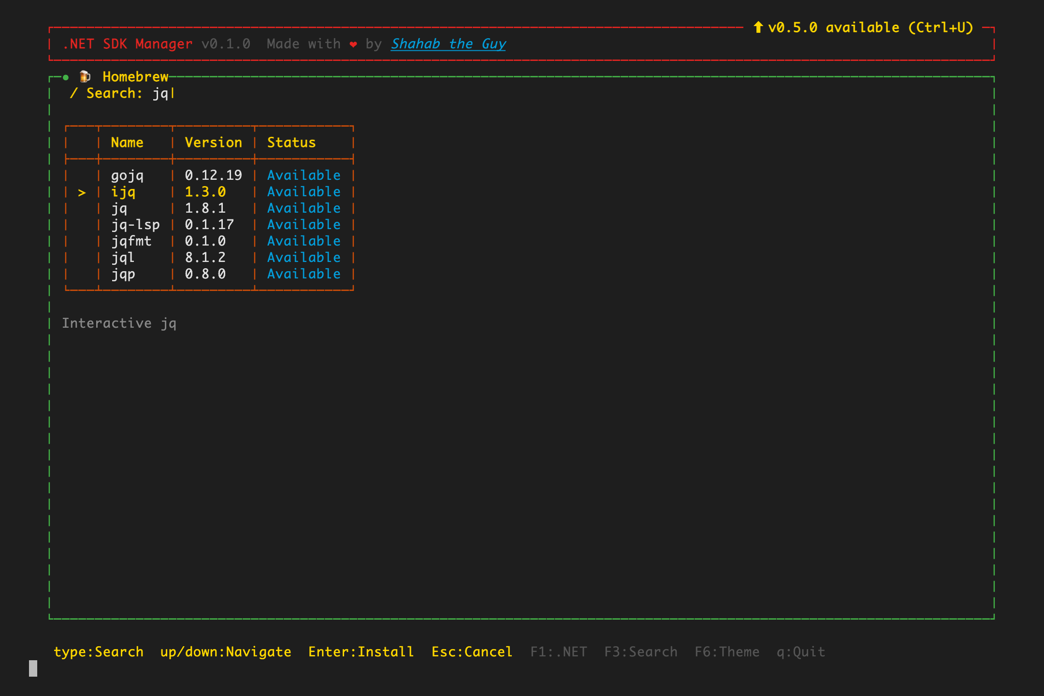Click version 0.8.0 of jqp
The image size is (1044, 696).
click(x=205, y=274)
